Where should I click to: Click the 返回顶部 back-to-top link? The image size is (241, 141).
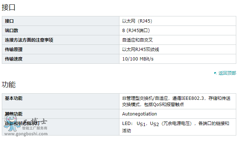point(227,73)
